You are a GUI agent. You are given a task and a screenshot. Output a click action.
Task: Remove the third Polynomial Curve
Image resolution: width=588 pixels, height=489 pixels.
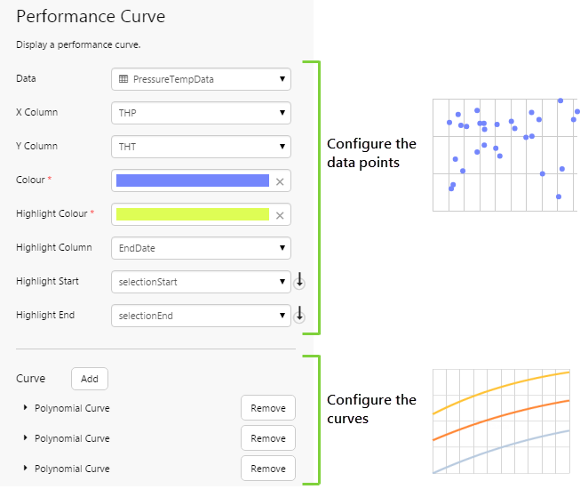267,469
